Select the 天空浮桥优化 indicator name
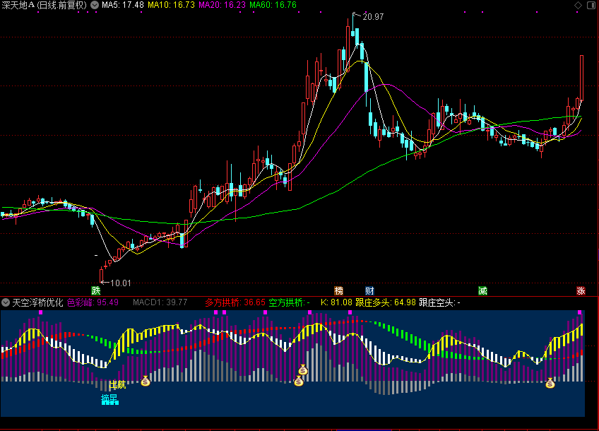This screenshot has width=599, height=431. (x=37, y=302)
